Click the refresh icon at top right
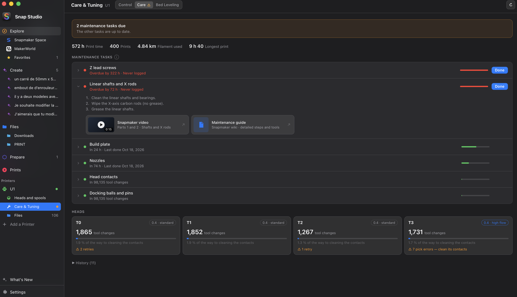The width and height of the screenshot is (517, 297). coord(511,5)
